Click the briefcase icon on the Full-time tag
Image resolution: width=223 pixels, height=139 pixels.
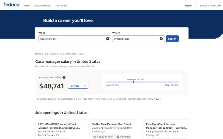[x=118, y=136]
